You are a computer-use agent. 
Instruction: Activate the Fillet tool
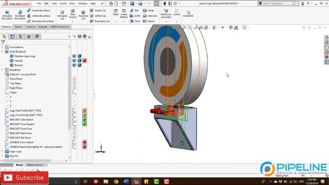coord(116,12)
